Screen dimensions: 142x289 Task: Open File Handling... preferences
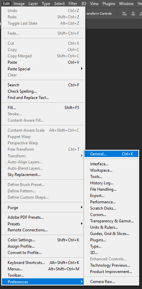pos(111,189)
